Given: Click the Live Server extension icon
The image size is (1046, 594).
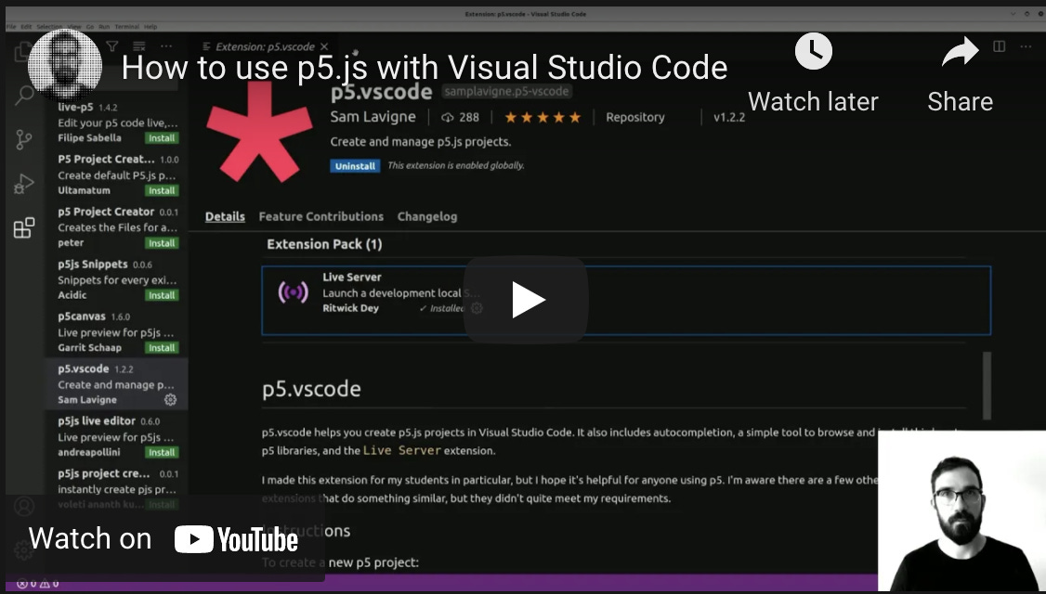Looking at the screenshot, I should (293, 292).
